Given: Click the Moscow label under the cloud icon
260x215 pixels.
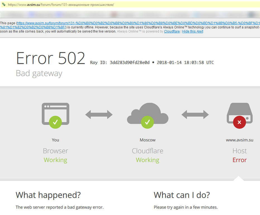Looking at the screenshot, I should (147, 140).
